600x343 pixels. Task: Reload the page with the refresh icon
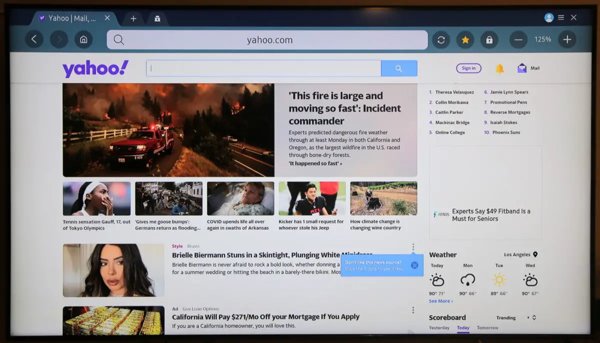click(x=441, y=40)
